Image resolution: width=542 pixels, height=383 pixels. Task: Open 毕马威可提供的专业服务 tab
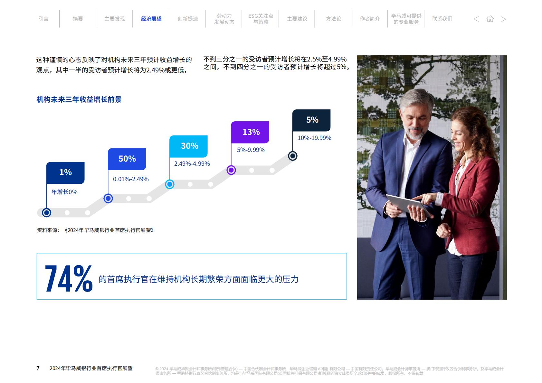tap(406, 19)
